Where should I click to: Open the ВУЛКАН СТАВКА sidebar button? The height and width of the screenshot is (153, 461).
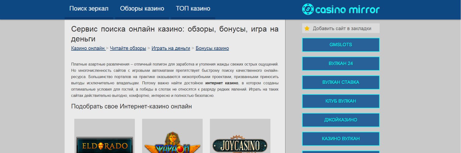click(341, 82)
